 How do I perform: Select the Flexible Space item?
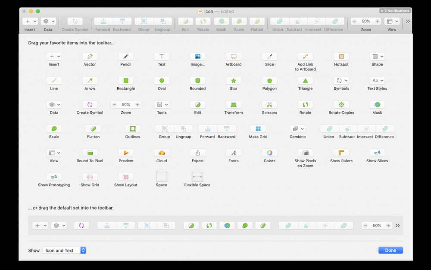197,177
